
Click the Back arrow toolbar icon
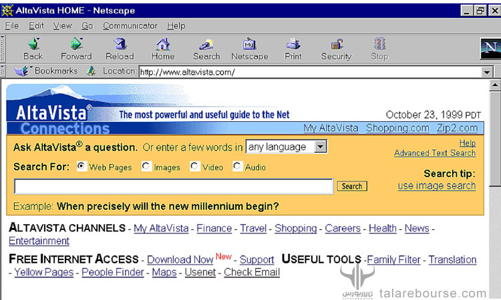[x=33, y=44]
